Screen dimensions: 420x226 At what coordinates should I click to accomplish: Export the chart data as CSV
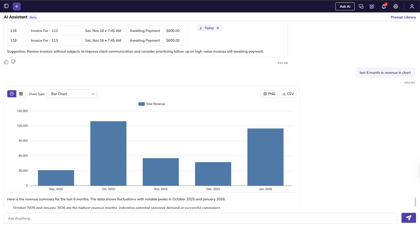coord(288,94)
